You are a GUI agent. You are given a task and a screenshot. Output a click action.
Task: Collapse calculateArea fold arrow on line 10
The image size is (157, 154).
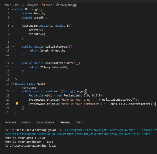[13, 47]
